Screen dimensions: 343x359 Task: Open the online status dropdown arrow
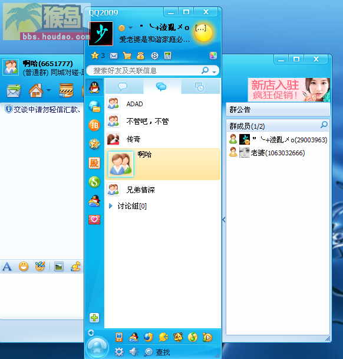(130, 28)
